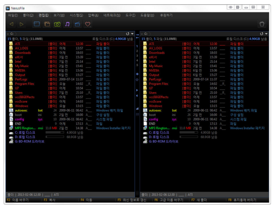Select MP3 Rington... msi file in left pane
The height and width of the screenshot is (207, 272).
point(70,128)
